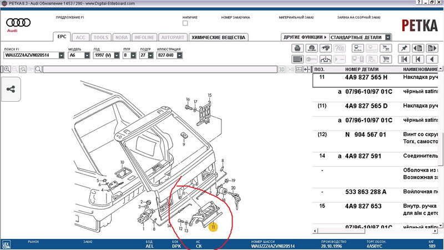
Task: Select part row 4A9 827 565 D
Action: (x=376, y=109)
